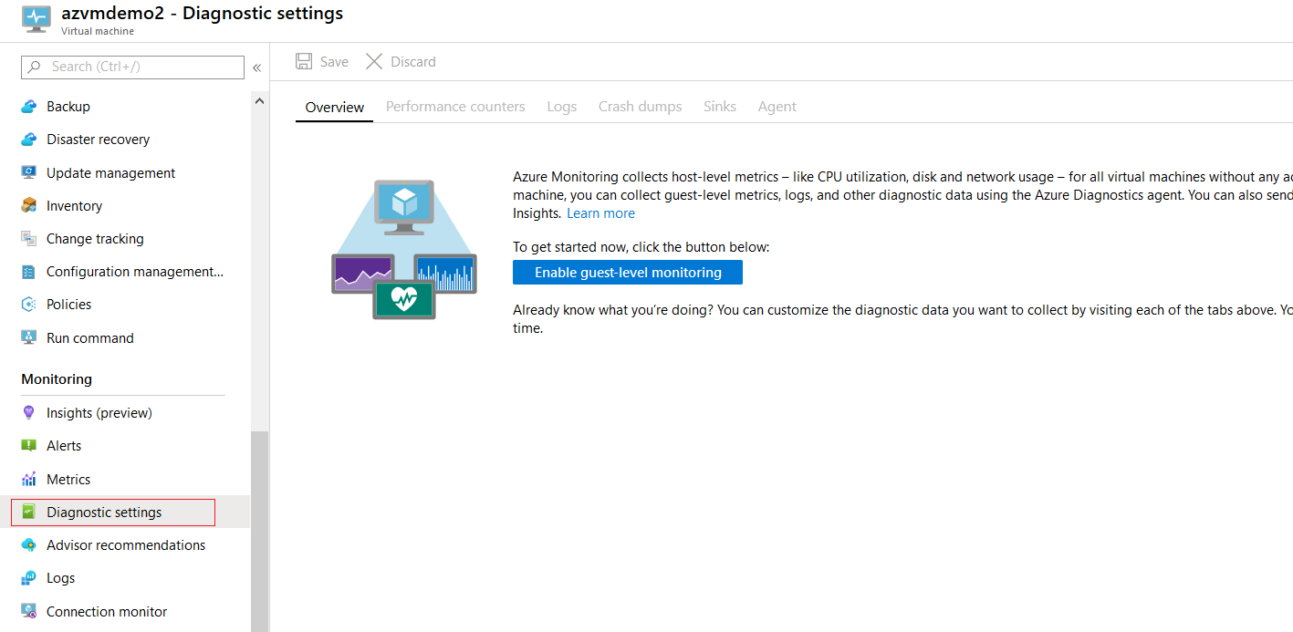Click the Save label in toolbar
The width and height of the screenshot is (1293, 632).
[x=334, y=61]
